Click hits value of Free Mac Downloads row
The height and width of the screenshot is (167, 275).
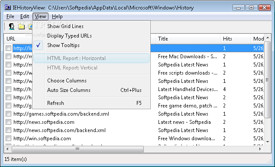pos(224,57)
